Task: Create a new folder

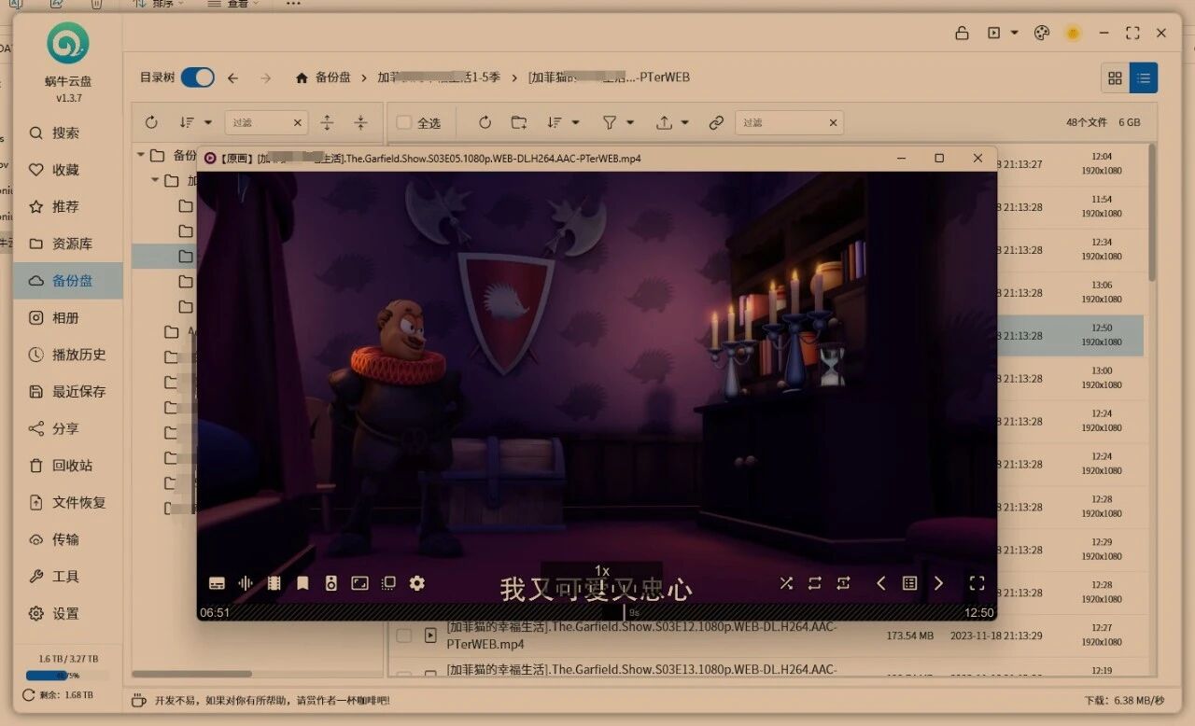Action: click(x=519, y=122)
